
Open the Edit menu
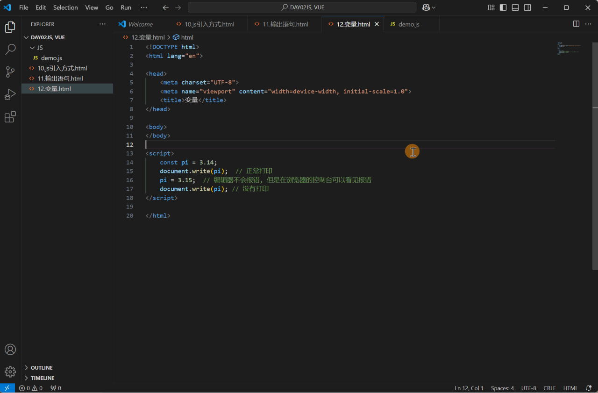pos(41,7)
